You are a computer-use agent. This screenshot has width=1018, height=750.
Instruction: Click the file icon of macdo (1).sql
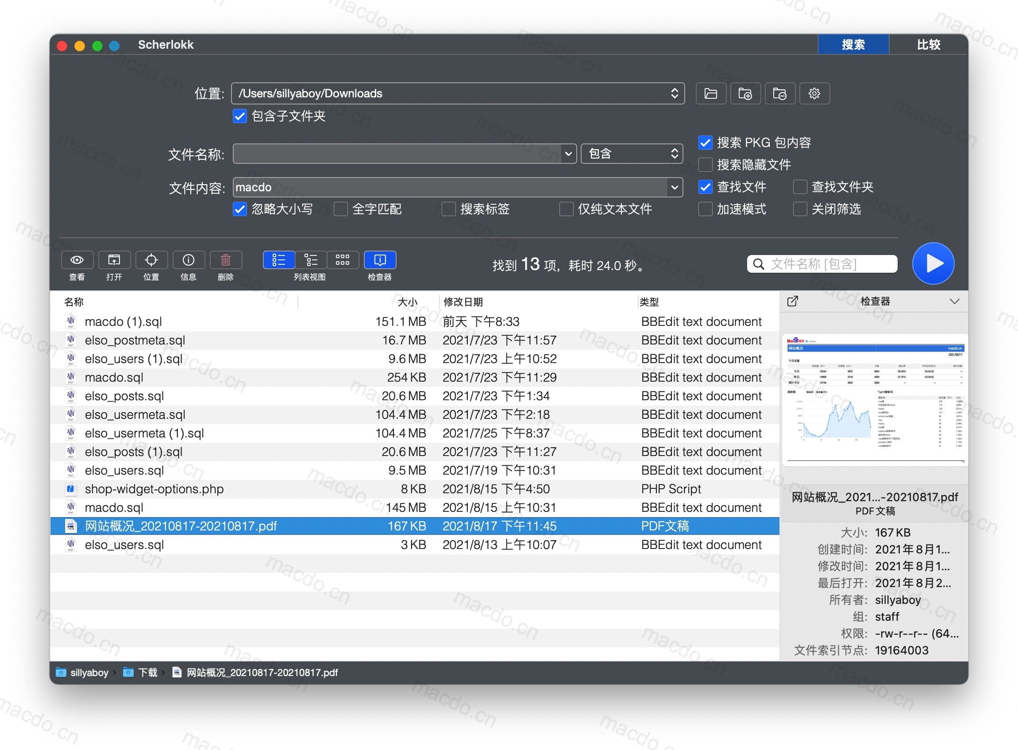coord(70,321)
